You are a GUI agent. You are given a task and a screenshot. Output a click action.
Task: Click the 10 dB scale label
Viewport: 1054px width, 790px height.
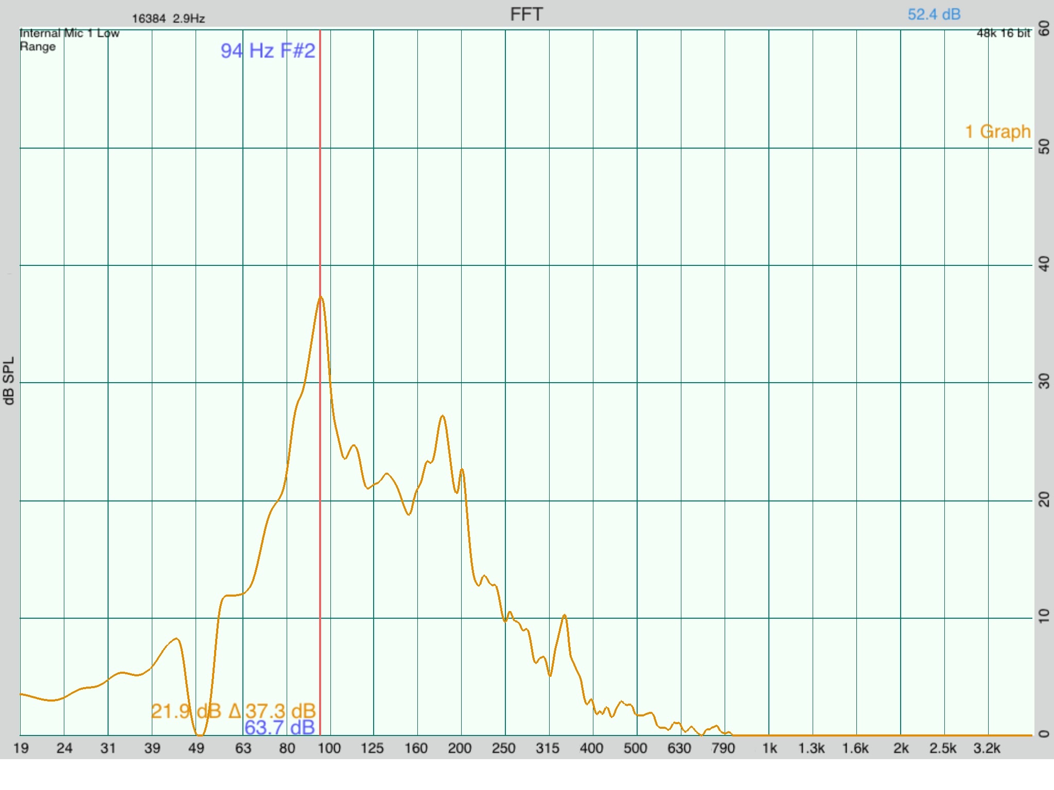click(x=1044, y=616)
